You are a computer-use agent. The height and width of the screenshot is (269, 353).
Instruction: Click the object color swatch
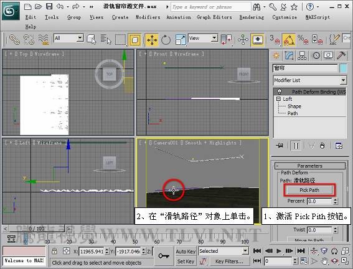click(x=343, y=68)
